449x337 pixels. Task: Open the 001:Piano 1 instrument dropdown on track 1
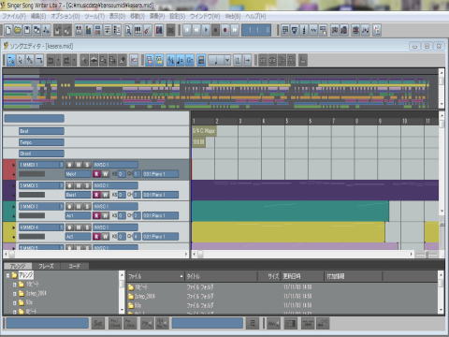161,174
